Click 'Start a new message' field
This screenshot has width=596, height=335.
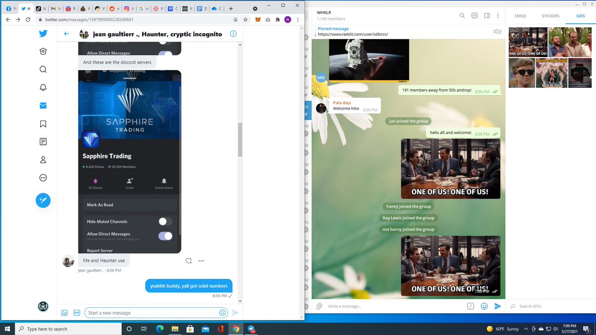(x=156, y=313)
